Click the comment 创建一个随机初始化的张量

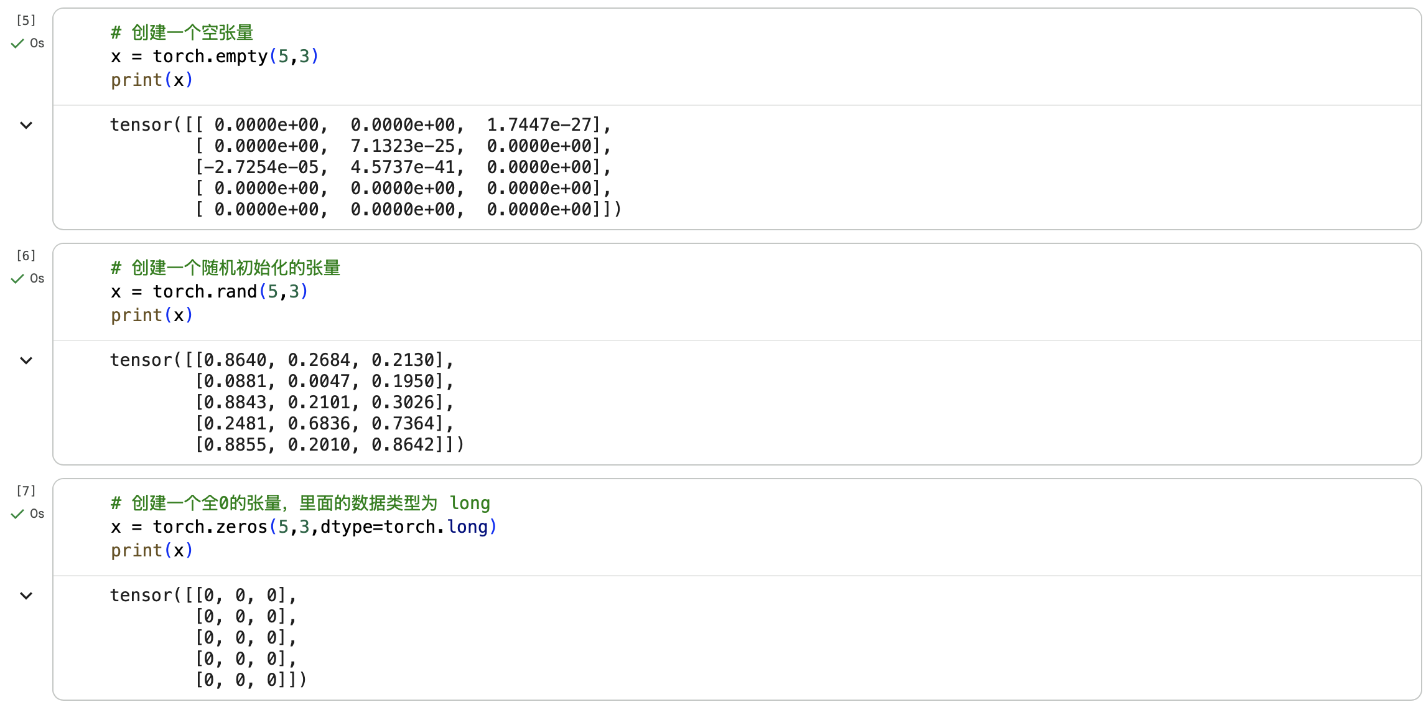point(225,268)
